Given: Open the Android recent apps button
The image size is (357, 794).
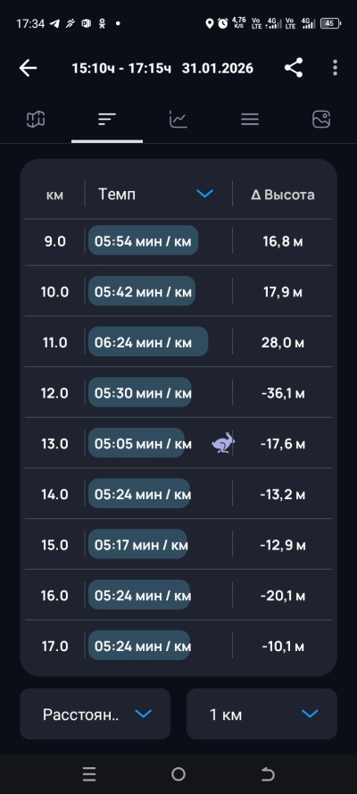Looking at the screenshot, I should 89,773.
